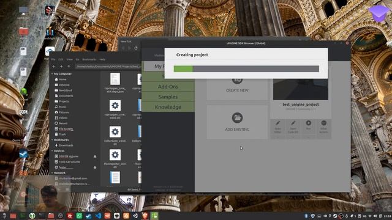
Task: Open the File menu in file manager
Action: 53,60
